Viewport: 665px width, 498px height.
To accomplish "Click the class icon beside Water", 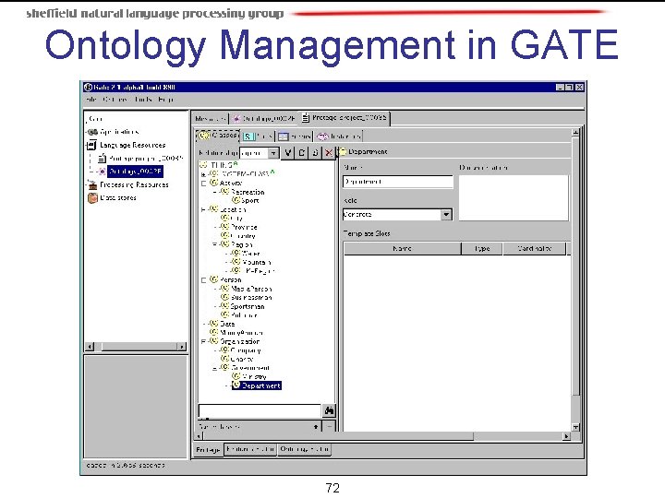I will tap(236, 254).
